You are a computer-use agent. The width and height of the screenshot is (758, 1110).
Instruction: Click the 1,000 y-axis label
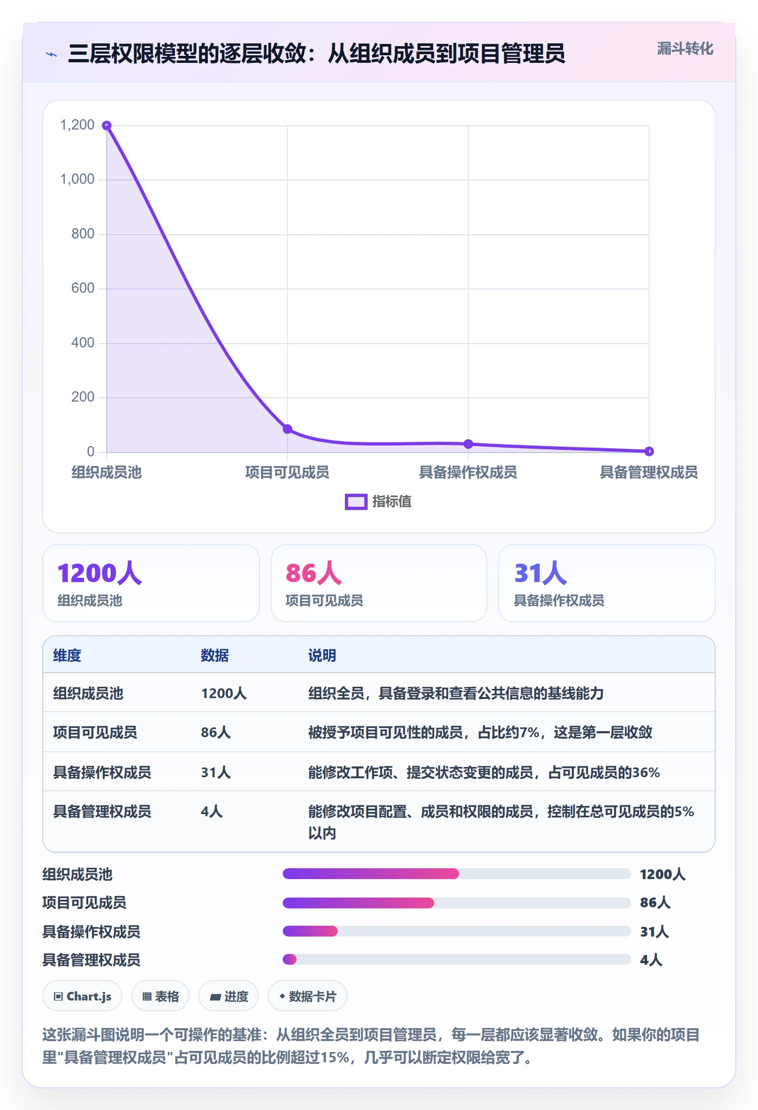pos(77,179)
